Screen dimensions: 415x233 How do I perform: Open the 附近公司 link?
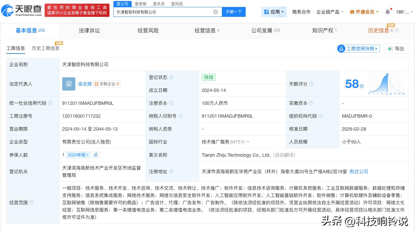(359, 172)
